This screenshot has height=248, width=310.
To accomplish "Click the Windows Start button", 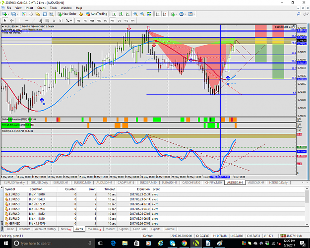I will [5, 243].
